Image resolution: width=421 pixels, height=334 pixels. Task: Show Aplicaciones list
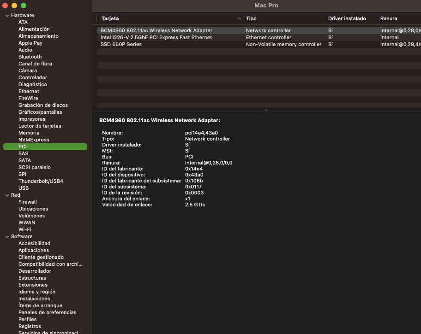click(x=34, y=251)
